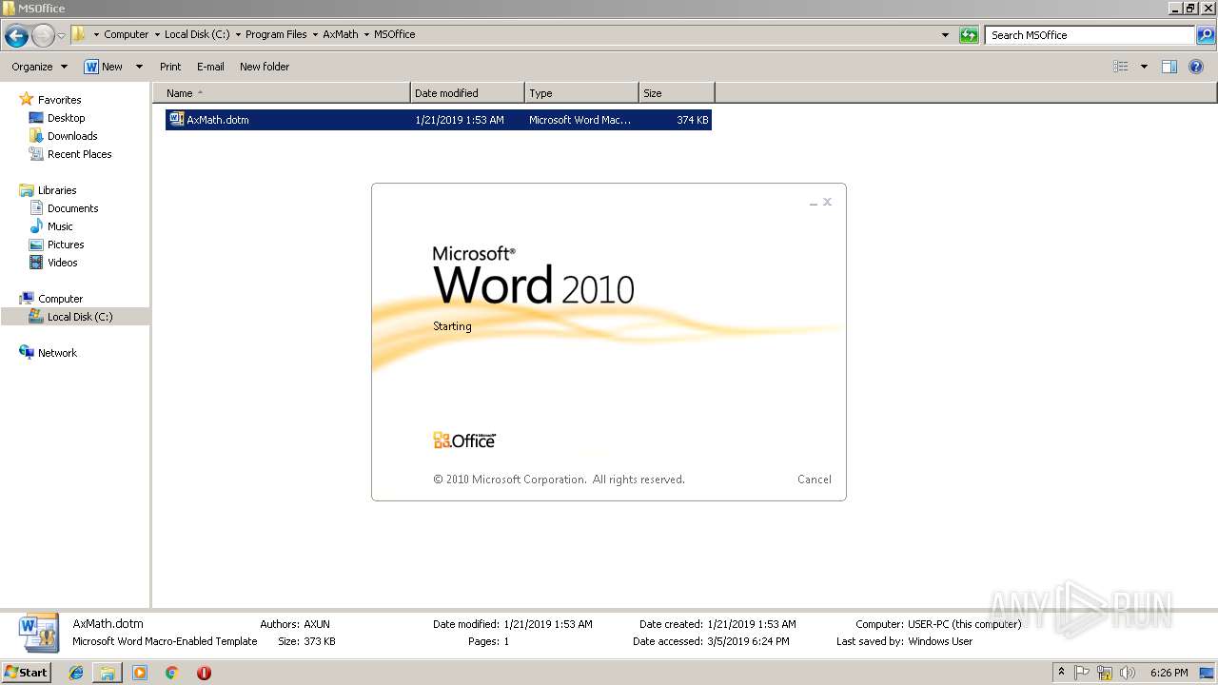Click the green refresh button

(x=969, y=35)
